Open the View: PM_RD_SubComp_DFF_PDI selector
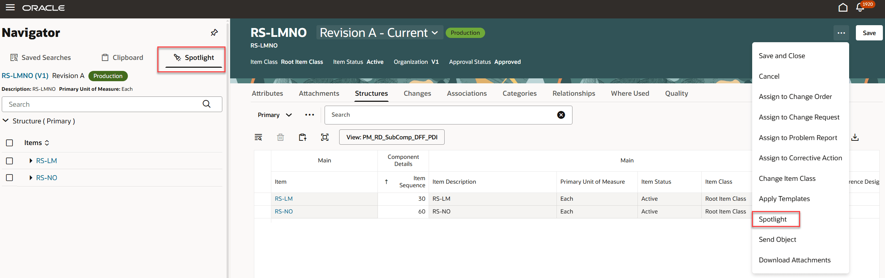The width and height of the screenshot is (885, 278). coord(392,137)
